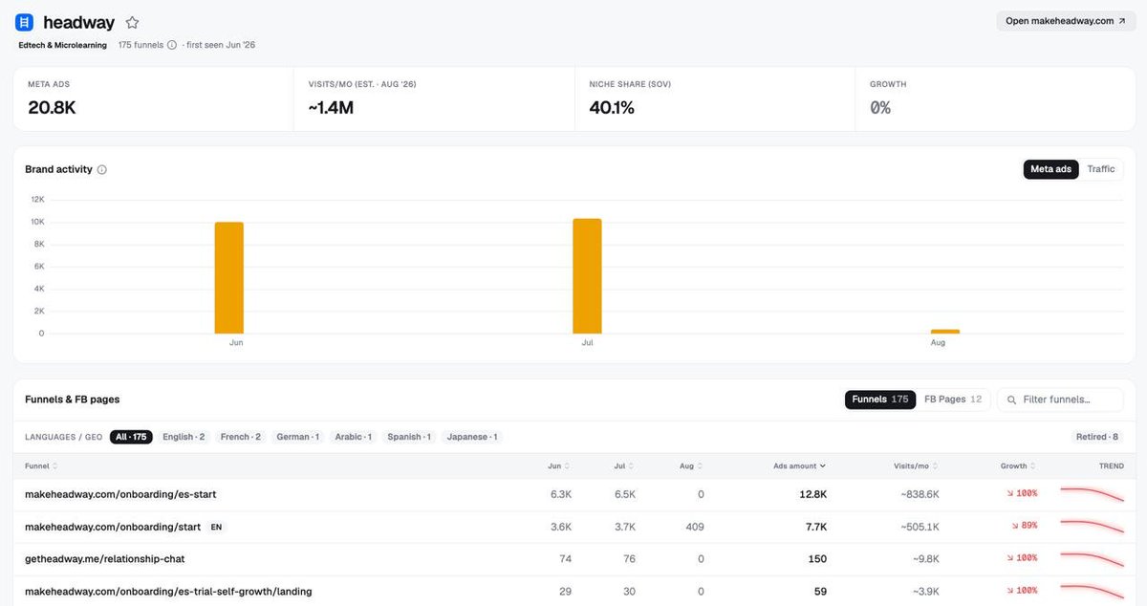Open the funnels count info icon
The image size is (1147, 606).
(172, 45)
